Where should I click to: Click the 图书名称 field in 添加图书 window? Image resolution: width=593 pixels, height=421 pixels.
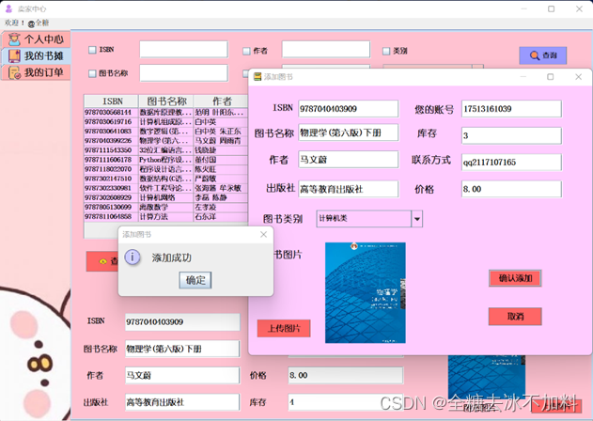pyautogui.click(x=348, y=133)
